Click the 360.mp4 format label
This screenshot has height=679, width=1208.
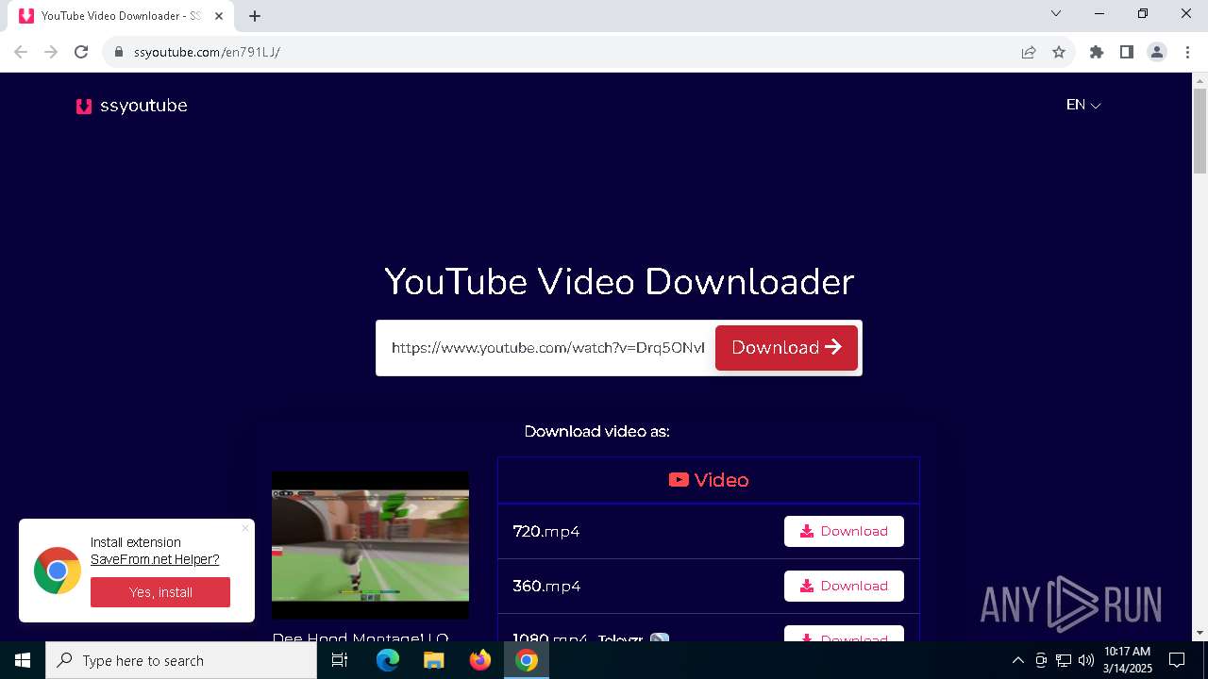click(x=546, y=587)
